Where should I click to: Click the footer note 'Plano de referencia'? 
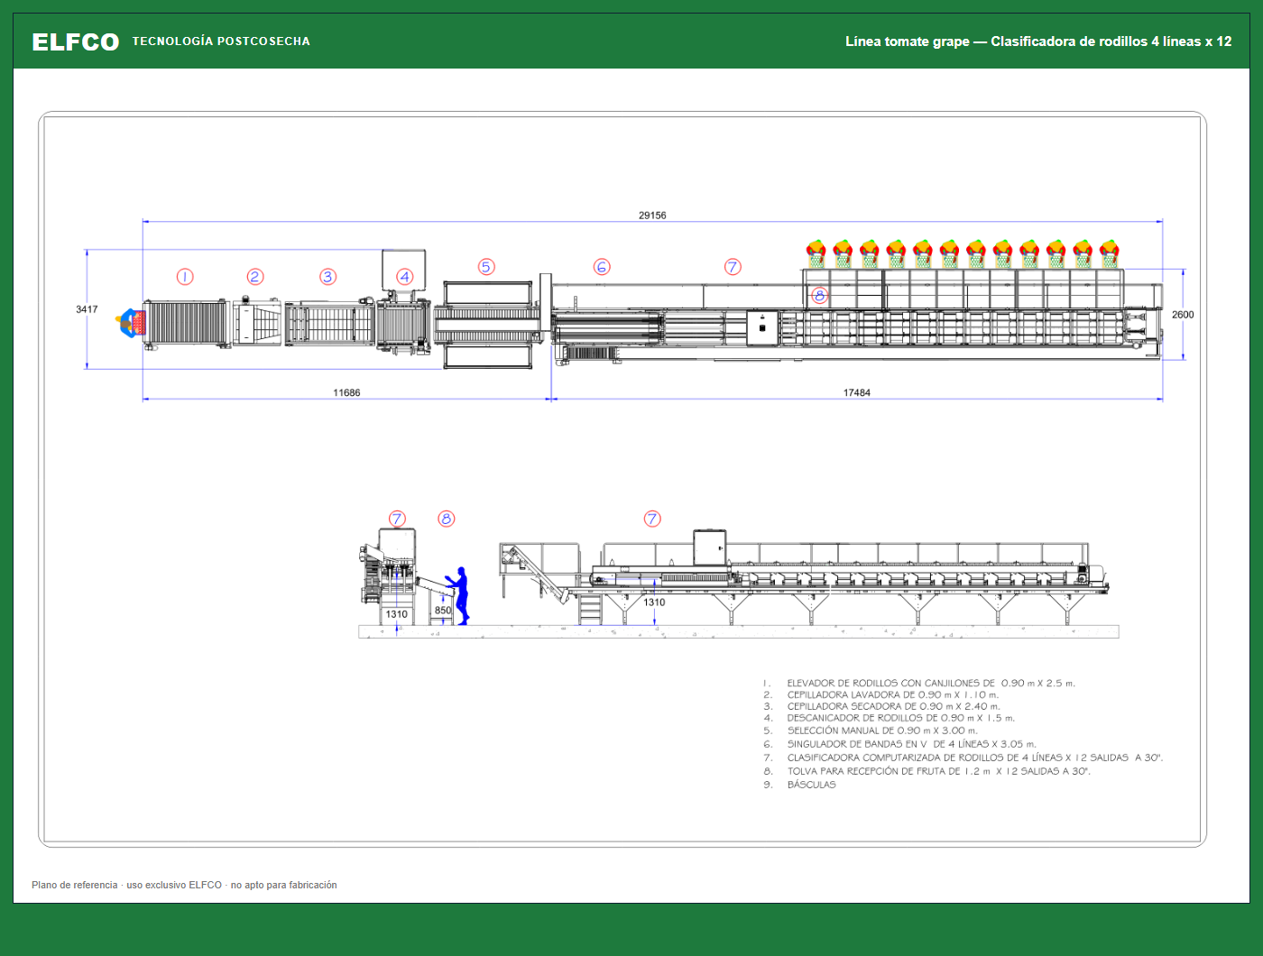(x=184, y=886)
